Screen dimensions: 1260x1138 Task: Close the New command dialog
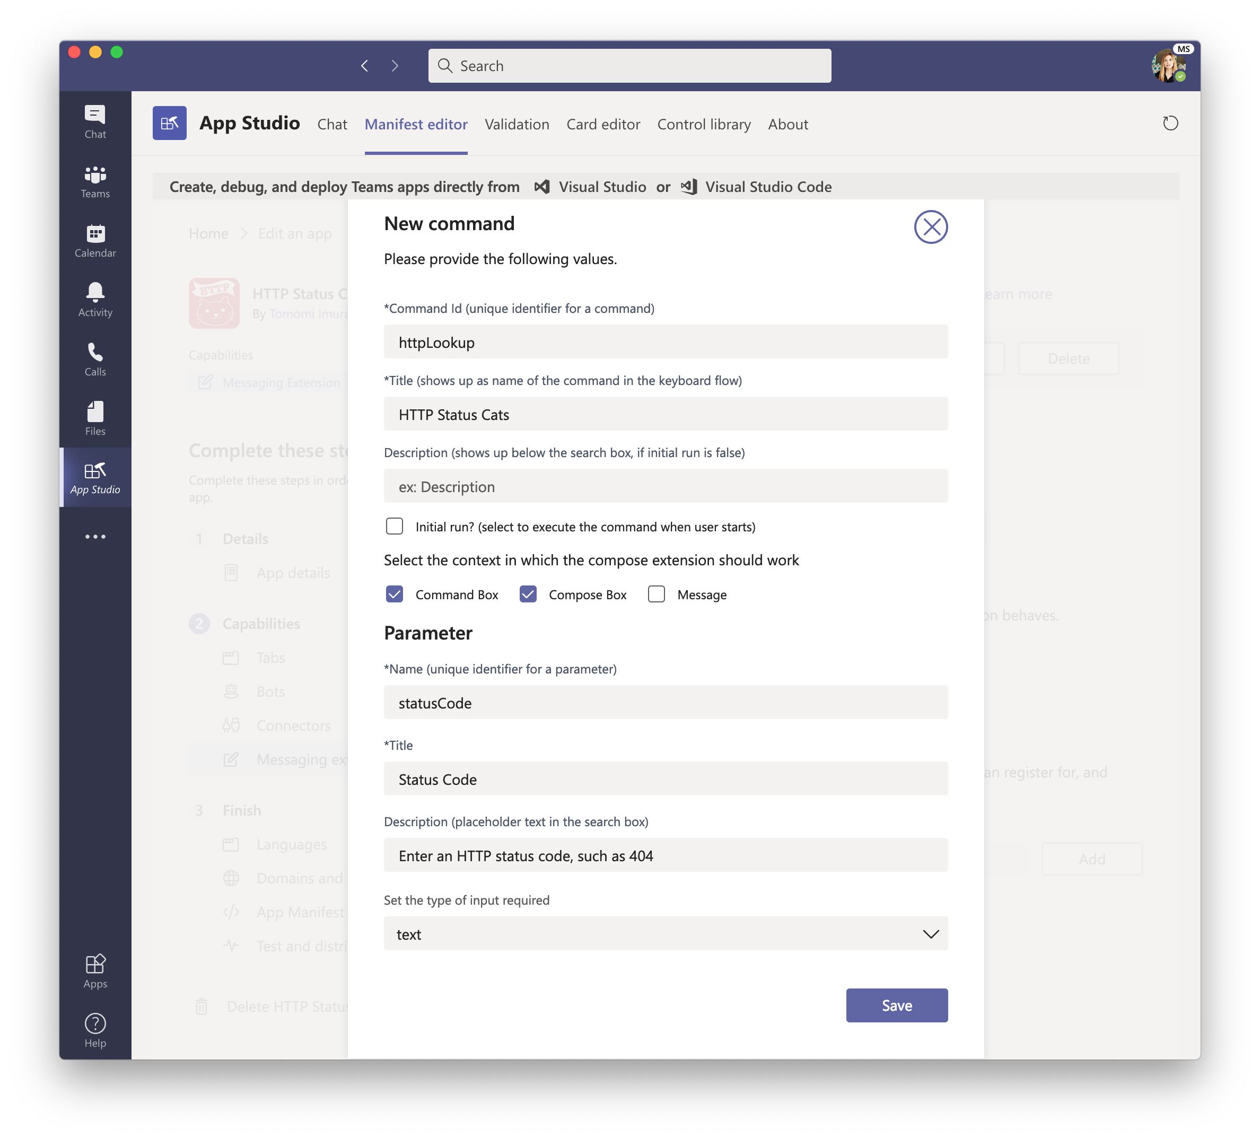(x=931, y=227)
